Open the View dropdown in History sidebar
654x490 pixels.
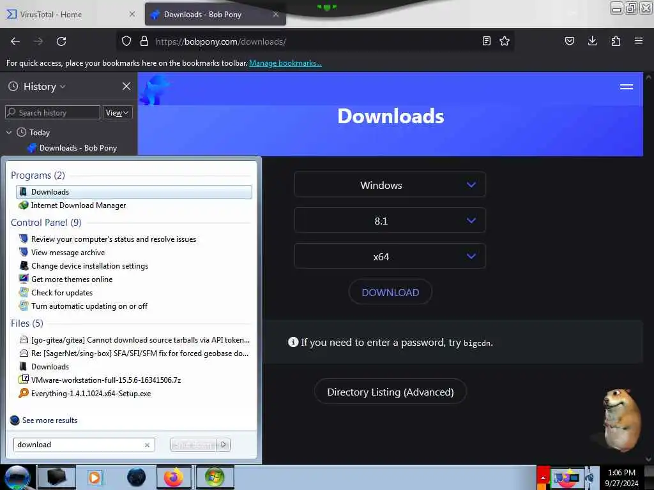(118, 112)
